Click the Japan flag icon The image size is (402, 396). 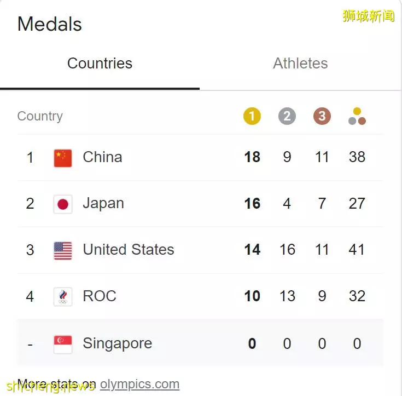click(x=63, y=204)
